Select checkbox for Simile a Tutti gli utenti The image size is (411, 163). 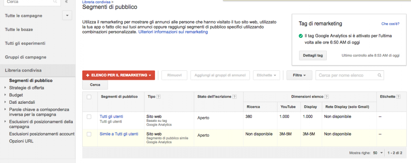pyautogui.click(x=89, y=134)
